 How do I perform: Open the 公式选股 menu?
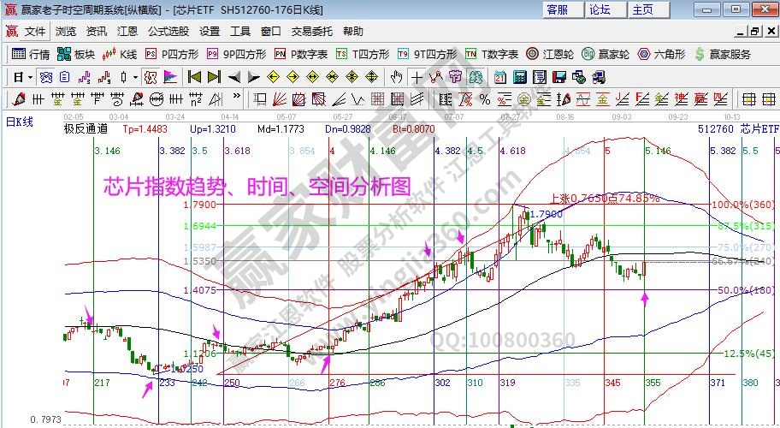(x=168, y=31)
